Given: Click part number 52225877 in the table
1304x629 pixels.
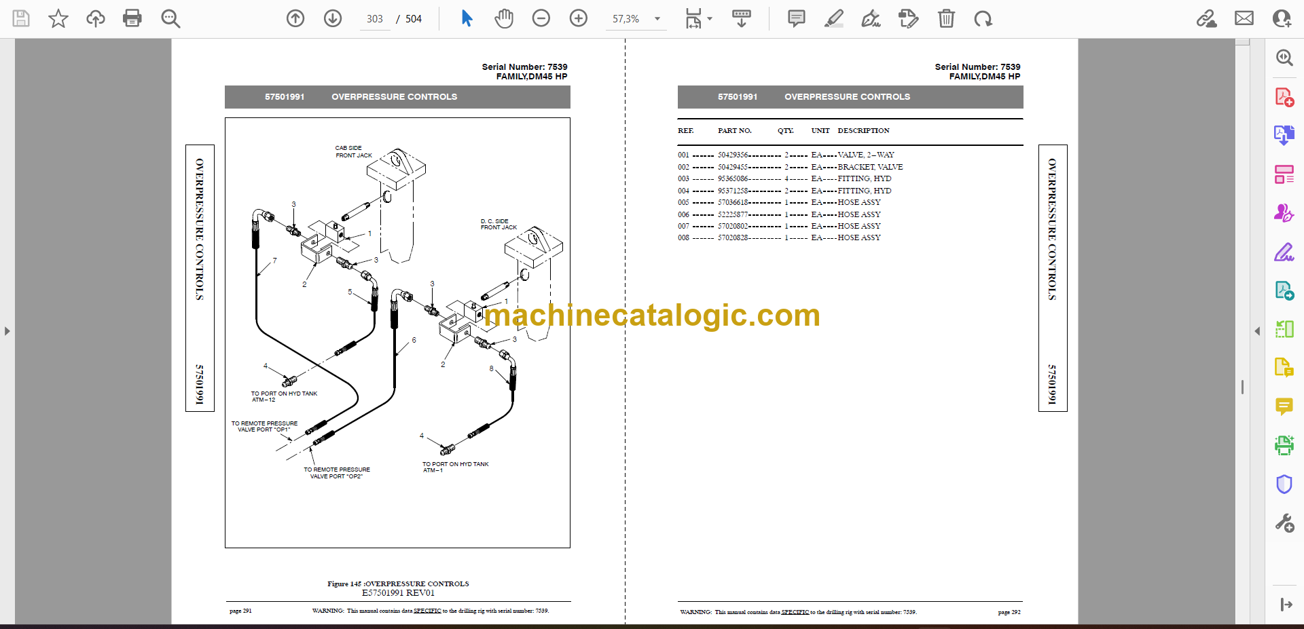Looking at the screenshot, I should [x=733, y=214].
